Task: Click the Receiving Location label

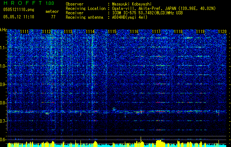Action: 86,8
